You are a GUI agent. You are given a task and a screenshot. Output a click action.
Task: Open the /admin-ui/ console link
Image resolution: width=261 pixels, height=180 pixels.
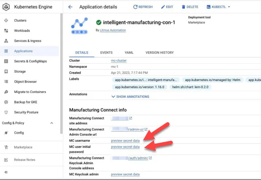127,129
